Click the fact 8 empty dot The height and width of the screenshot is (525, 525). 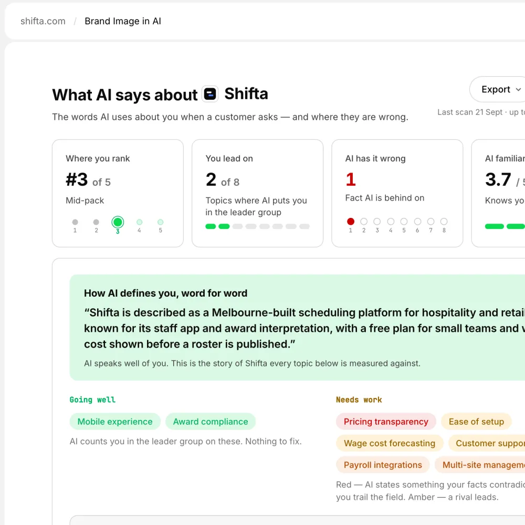444,222
